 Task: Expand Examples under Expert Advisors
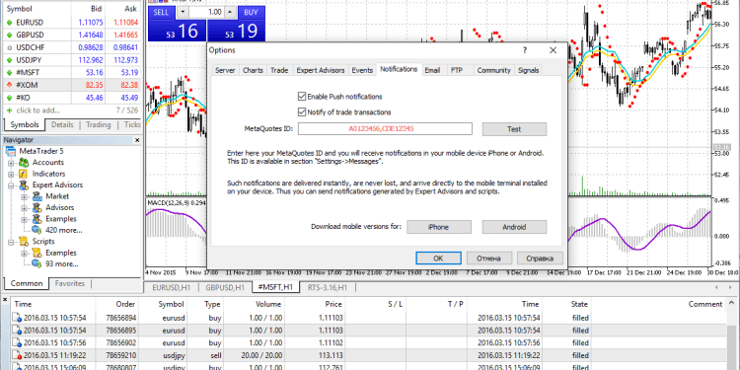point(24,219)
